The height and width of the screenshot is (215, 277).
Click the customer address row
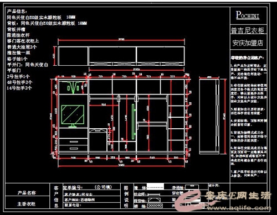[x=91, y=200]
